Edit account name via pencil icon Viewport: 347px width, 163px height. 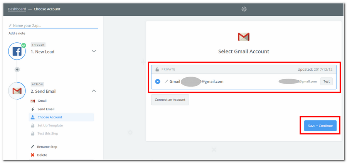[167, 81]
